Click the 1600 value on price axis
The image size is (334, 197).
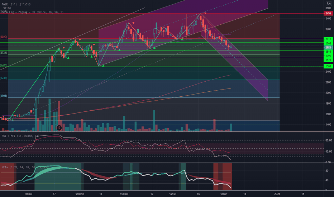328,114
